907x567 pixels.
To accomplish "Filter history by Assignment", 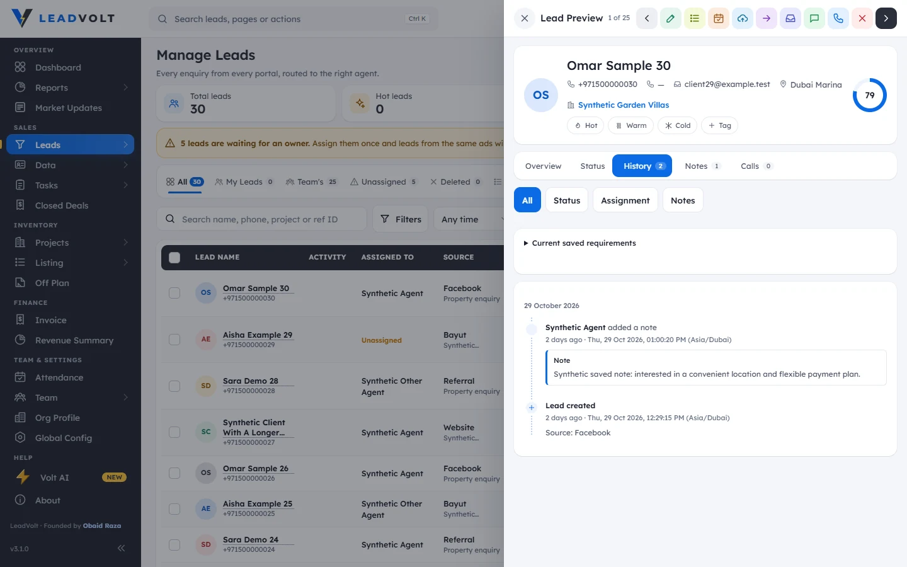I will pos(625,200).
